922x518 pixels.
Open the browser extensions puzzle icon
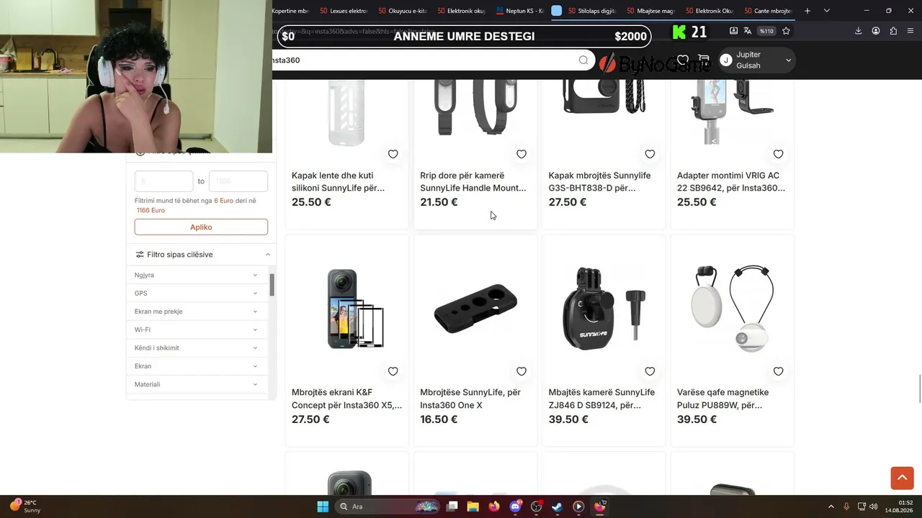tap(893, 31)
